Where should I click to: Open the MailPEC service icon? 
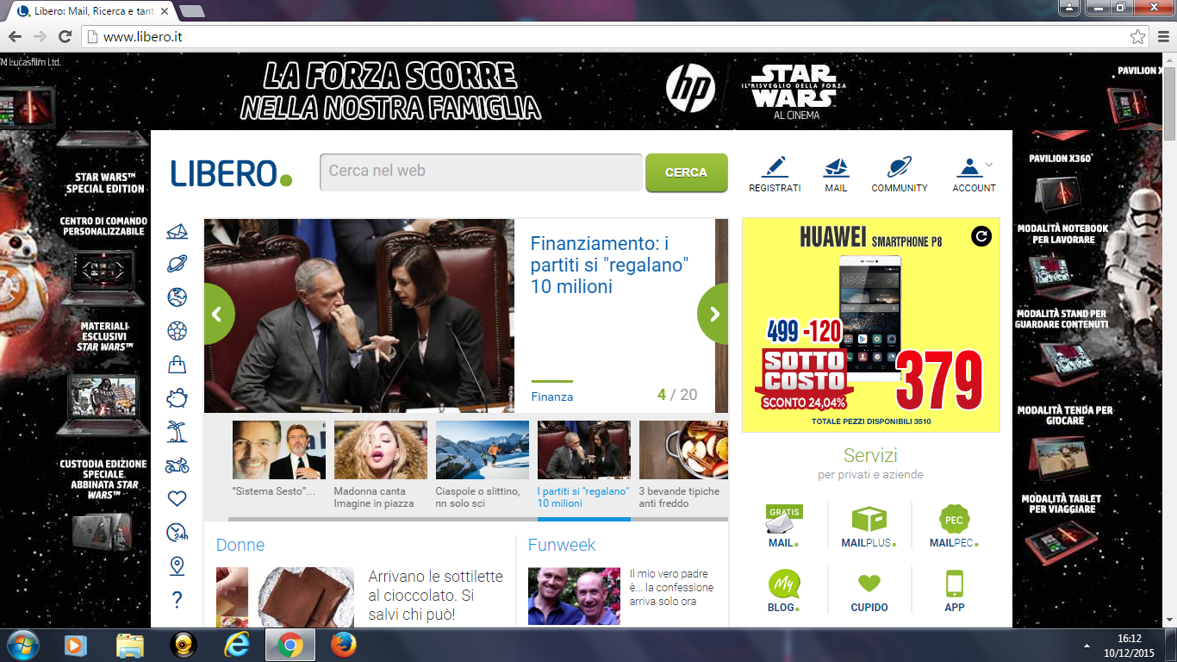954,527
